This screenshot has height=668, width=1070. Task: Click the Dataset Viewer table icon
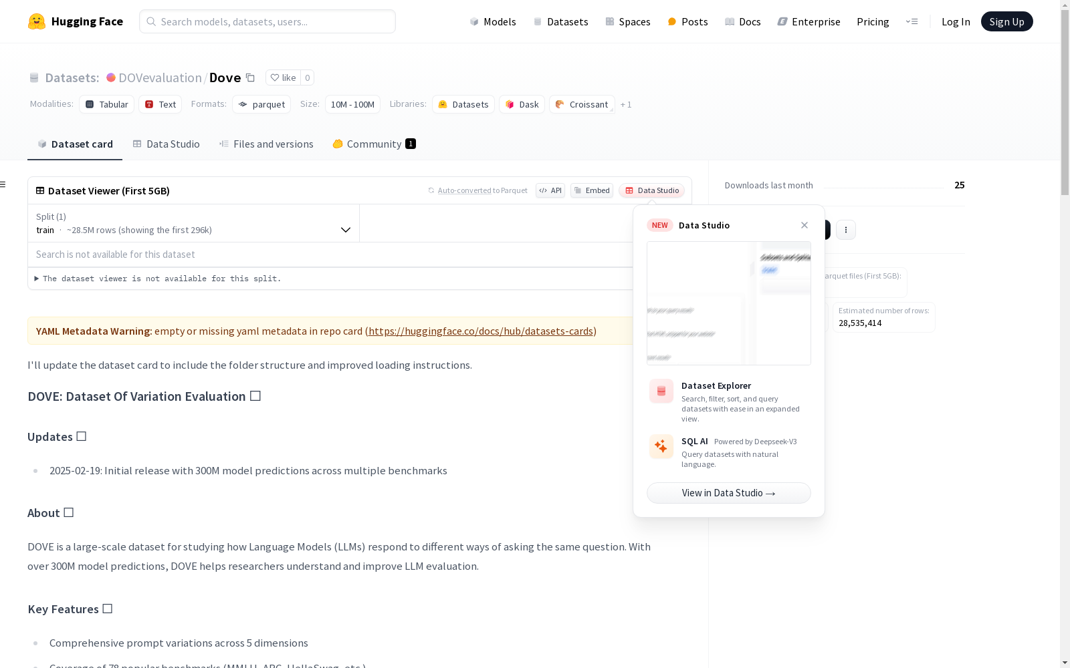tap(40, 190)
